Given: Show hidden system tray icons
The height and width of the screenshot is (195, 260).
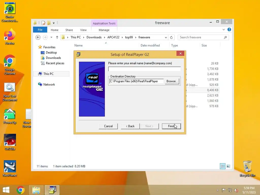Looking at the screenshot, I should point(218,190).
